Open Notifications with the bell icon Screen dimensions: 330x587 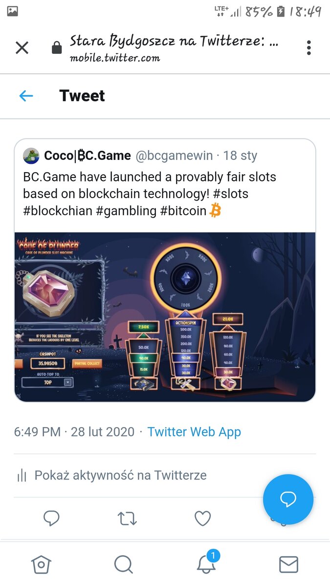point(206,564)
